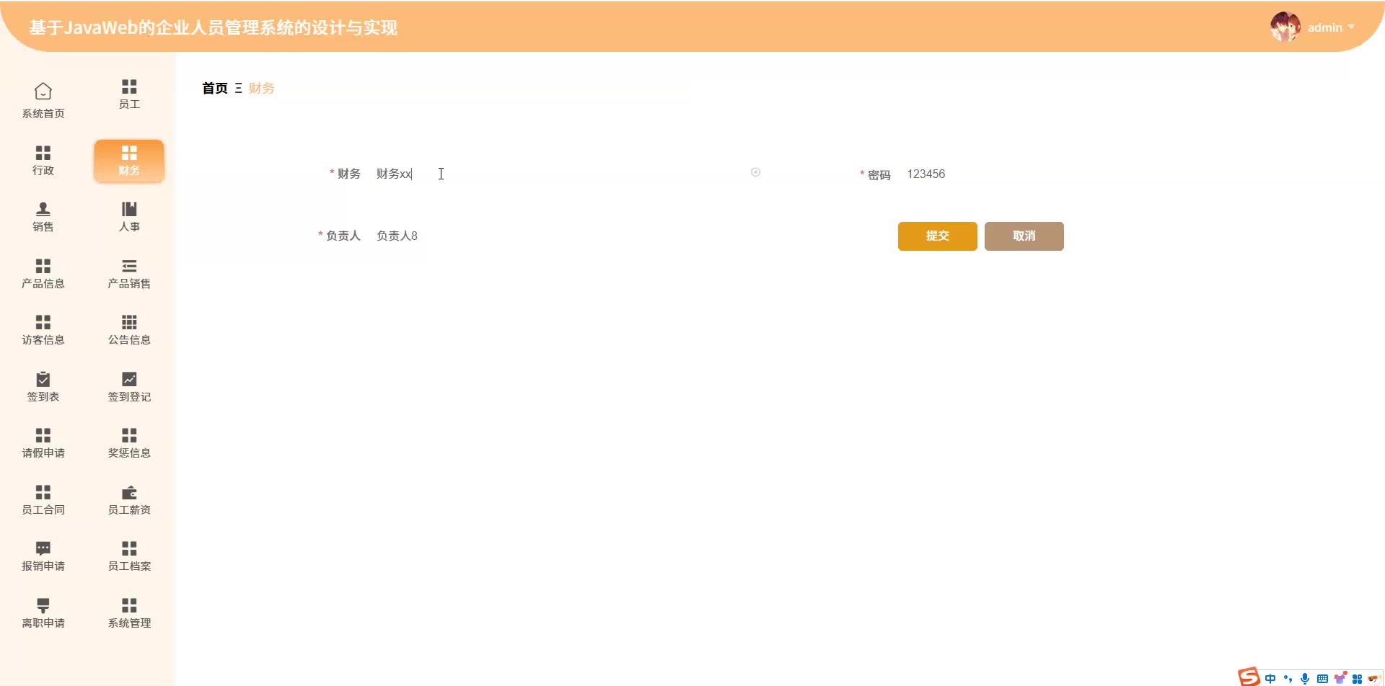1385x686 pixels.
Task: Open the 访客信息 page
Action: [x=43, y=330]
